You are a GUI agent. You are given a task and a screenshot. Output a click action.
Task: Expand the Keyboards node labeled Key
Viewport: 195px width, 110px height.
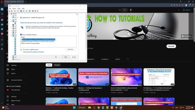(11, 31)
